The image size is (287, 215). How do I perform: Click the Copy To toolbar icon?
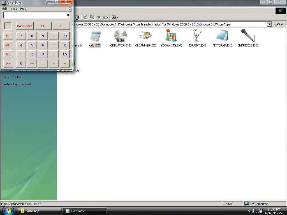tap(92, 17)
